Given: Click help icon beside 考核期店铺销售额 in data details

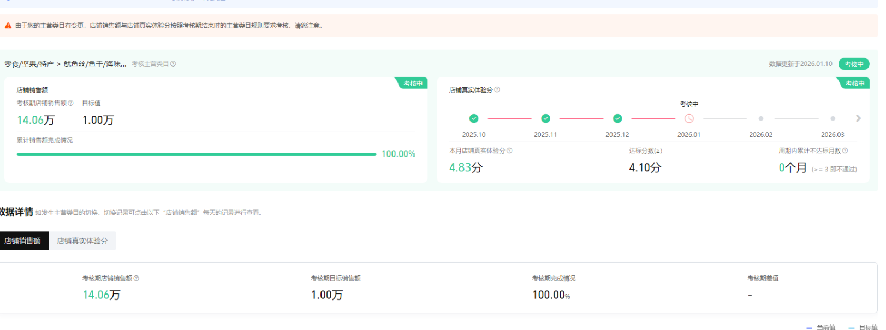Looking at the screenshot, I should click(136, 279).
